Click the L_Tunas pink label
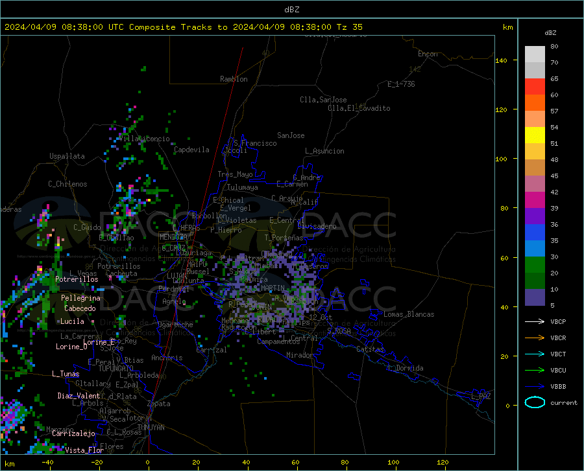 click(x=66, y=374)
